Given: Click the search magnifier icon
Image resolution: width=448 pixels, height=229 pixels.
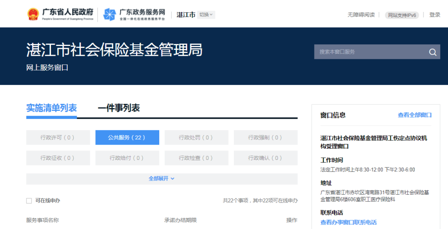Looking at the screenshot, I should tap(433, 52).
